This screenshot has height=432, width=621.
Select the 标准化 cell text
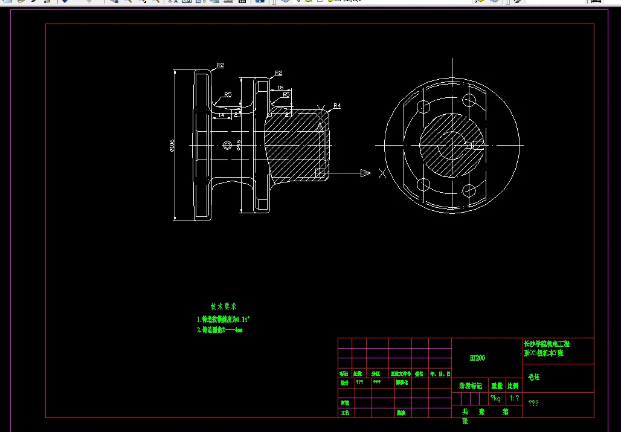(x=402, y=382)
